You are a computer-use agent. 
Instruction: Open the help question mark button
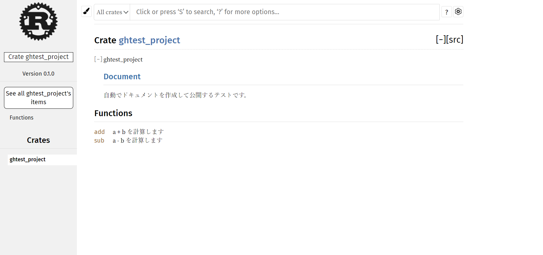click(x=447, y=12)
